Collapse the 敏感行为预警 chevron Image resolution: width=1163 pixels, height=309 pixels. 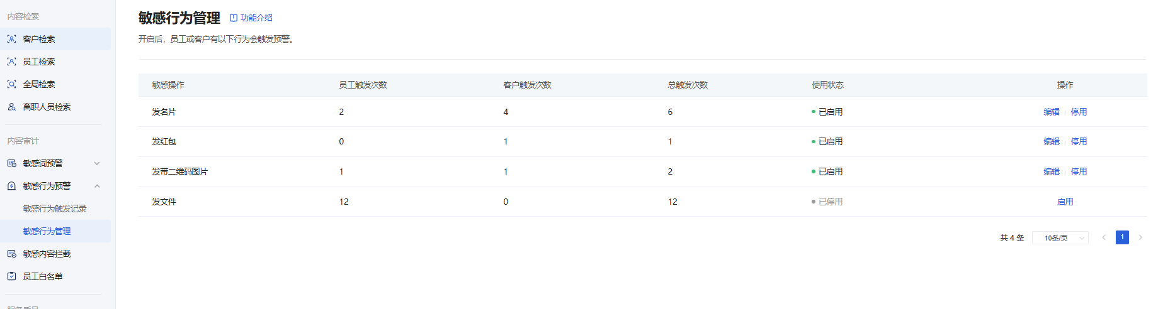click(97, 186)
